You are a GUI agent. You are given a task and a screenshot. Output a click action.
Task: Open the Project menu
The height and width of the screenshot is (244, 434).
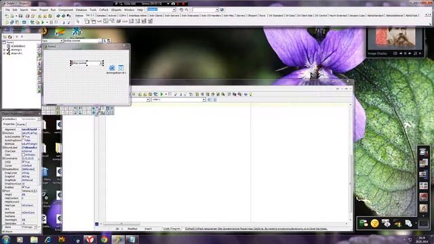tap(43, 9)
